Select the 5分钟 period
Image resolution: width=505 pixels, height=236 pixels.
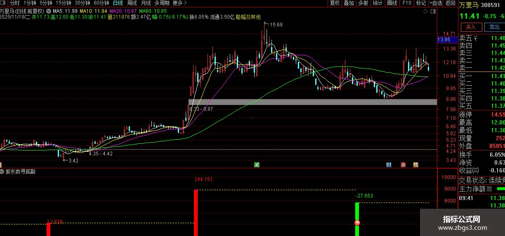point(46,3)
